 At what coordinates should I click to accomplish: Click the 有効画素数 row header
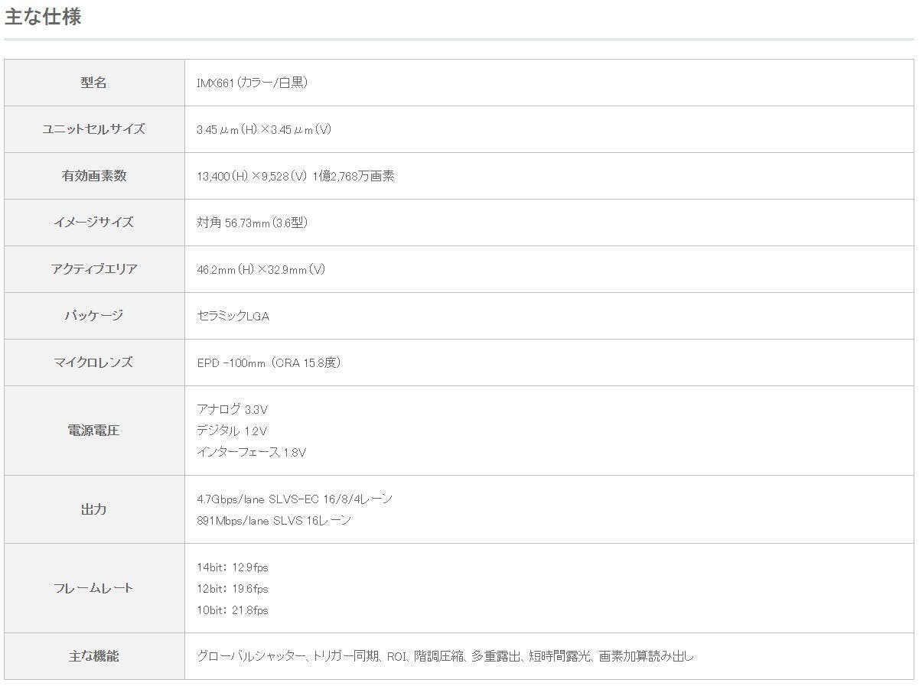click(x=93, y=176)
